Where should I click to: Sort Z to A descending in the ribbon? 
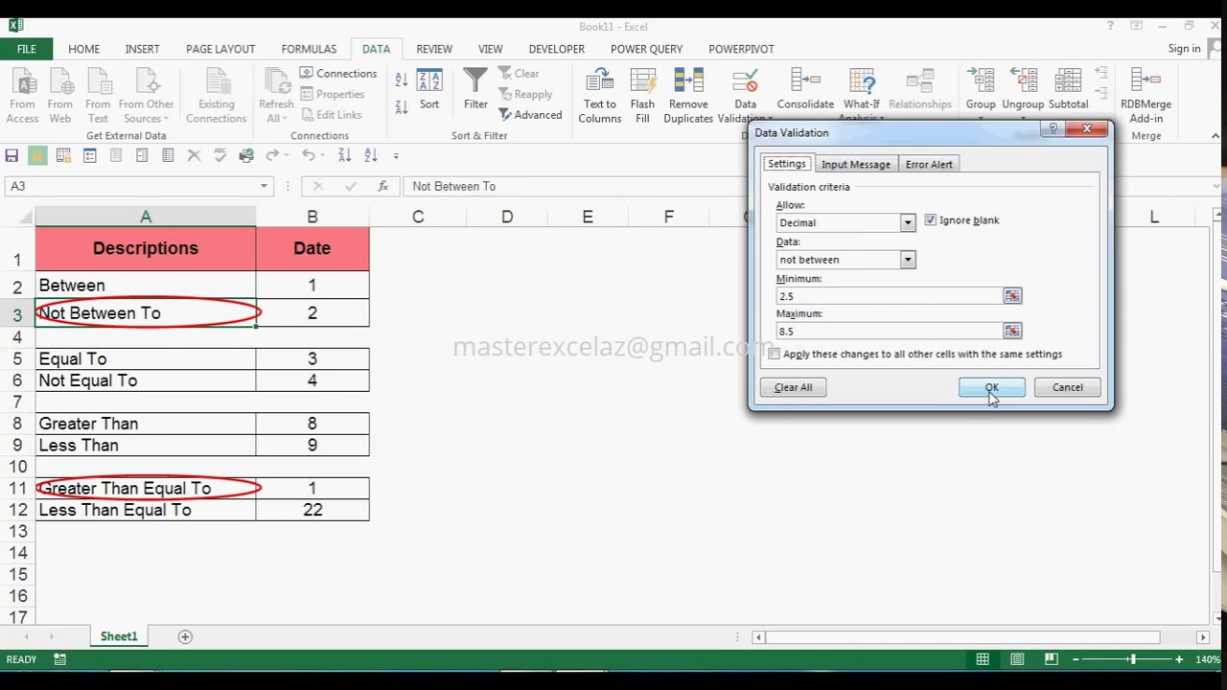click(401, 105)
